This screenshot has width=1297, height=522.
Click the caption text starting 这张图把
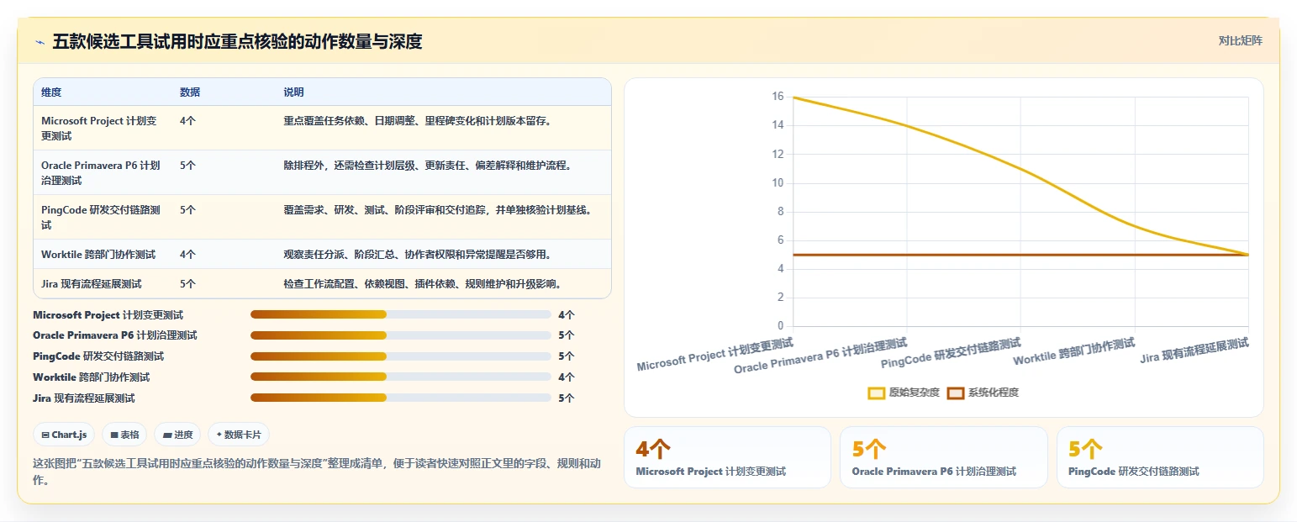coord(316,472)
